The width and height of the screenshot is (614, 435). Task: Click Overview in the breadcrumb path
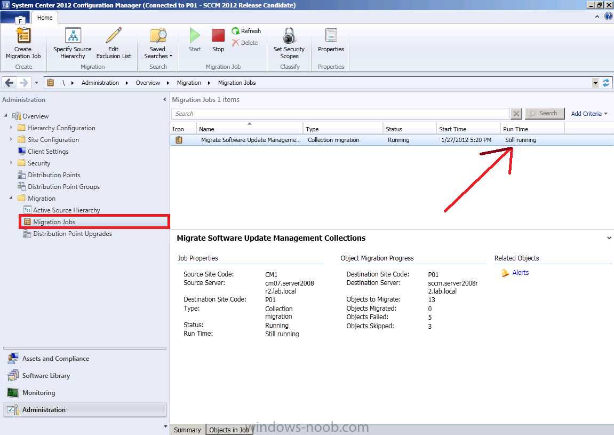click(148, 83)
